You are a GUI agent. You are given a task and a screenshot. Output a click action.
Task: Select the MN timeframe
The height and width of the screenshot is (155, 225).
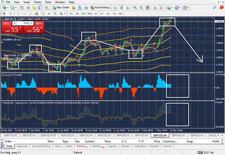[120, 14]
